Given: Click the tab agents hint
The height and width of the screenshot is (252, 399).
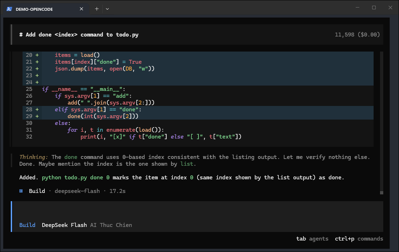Looking at the screenshot, I should click(312, 239).
